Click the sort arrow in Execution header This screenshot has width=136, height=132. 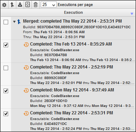pos(132,14)
